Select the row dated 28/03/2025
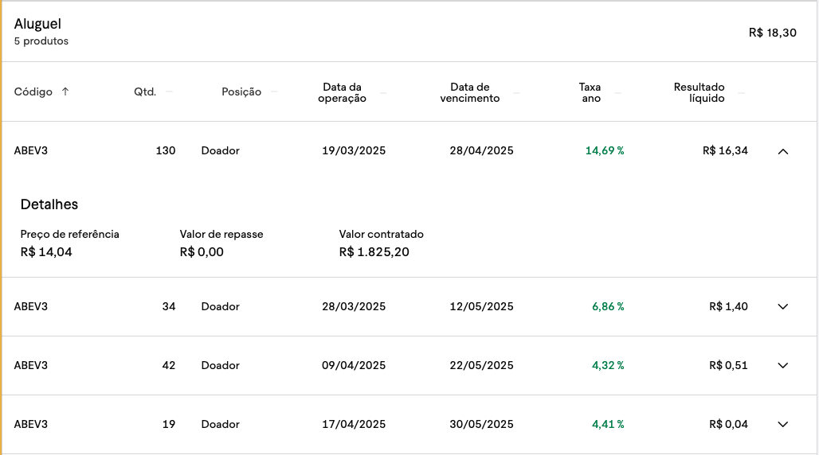819x455 pixels. pyautogui.click(x=409, y=307)
